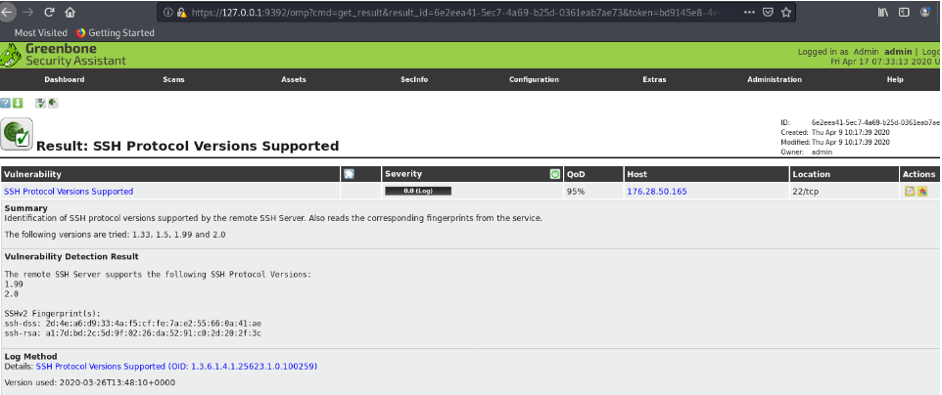The width and height of the screenshot is (942, 395).
Task: Click the green download arrow export icon
Action: 18,104
